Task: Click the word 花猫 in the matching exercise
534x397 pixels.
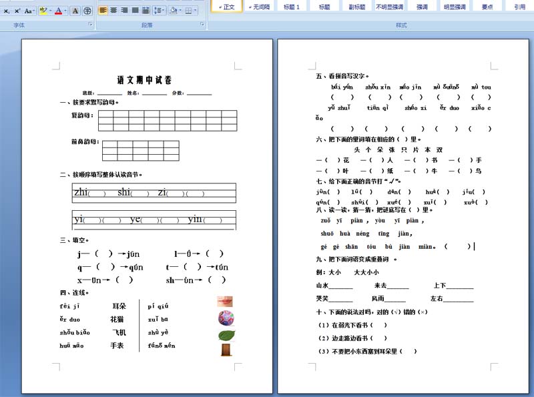Action: point(117,320)
